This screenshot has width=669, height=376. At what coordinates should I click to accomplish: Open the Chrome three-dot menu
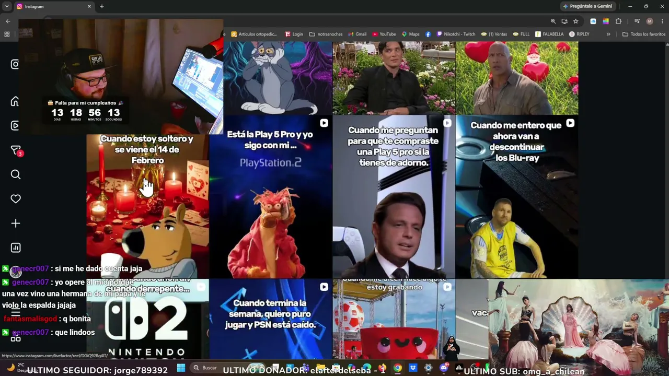coord(662,21)
